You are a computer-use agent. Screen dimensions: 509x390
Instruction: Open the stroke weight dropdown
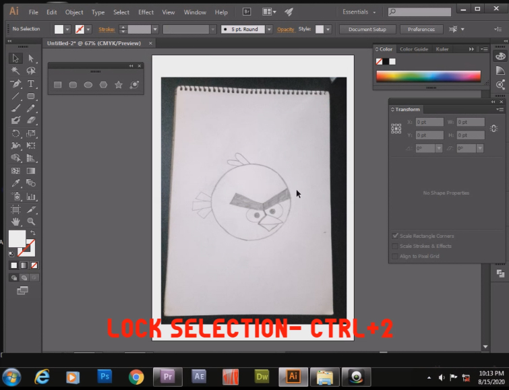(155, 29)
